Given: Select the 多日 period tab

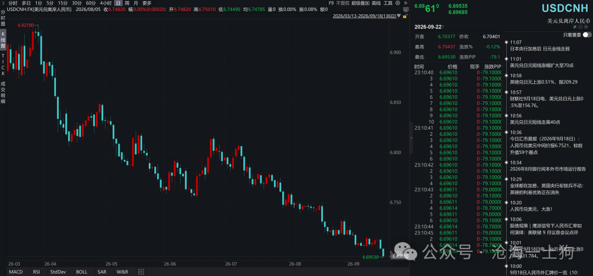Looking at the screenshot, I should 26,3.
